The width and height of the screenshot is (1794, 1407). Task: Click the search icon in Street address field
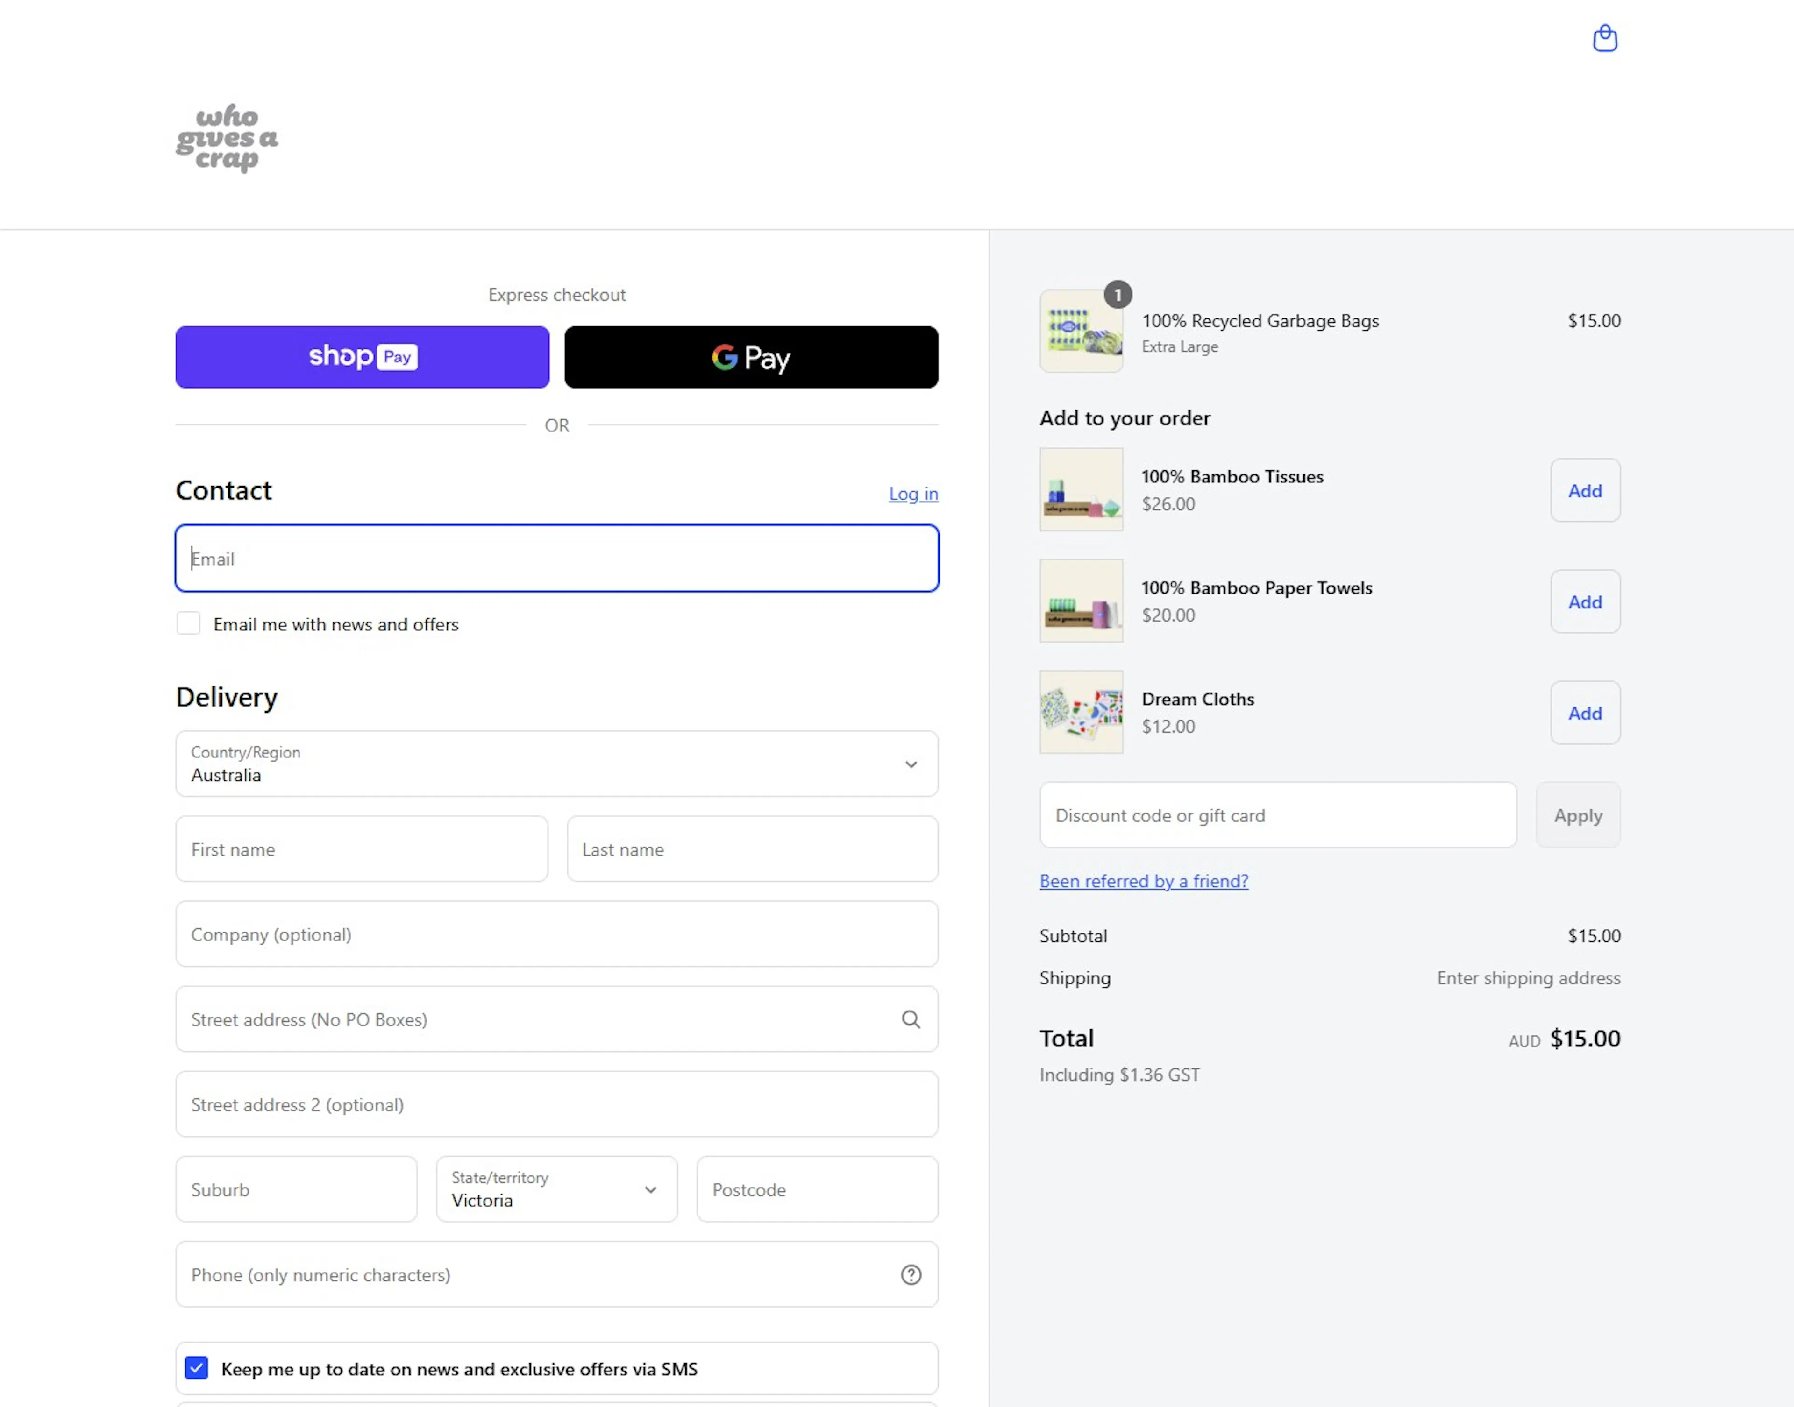tap(911, 1019)
